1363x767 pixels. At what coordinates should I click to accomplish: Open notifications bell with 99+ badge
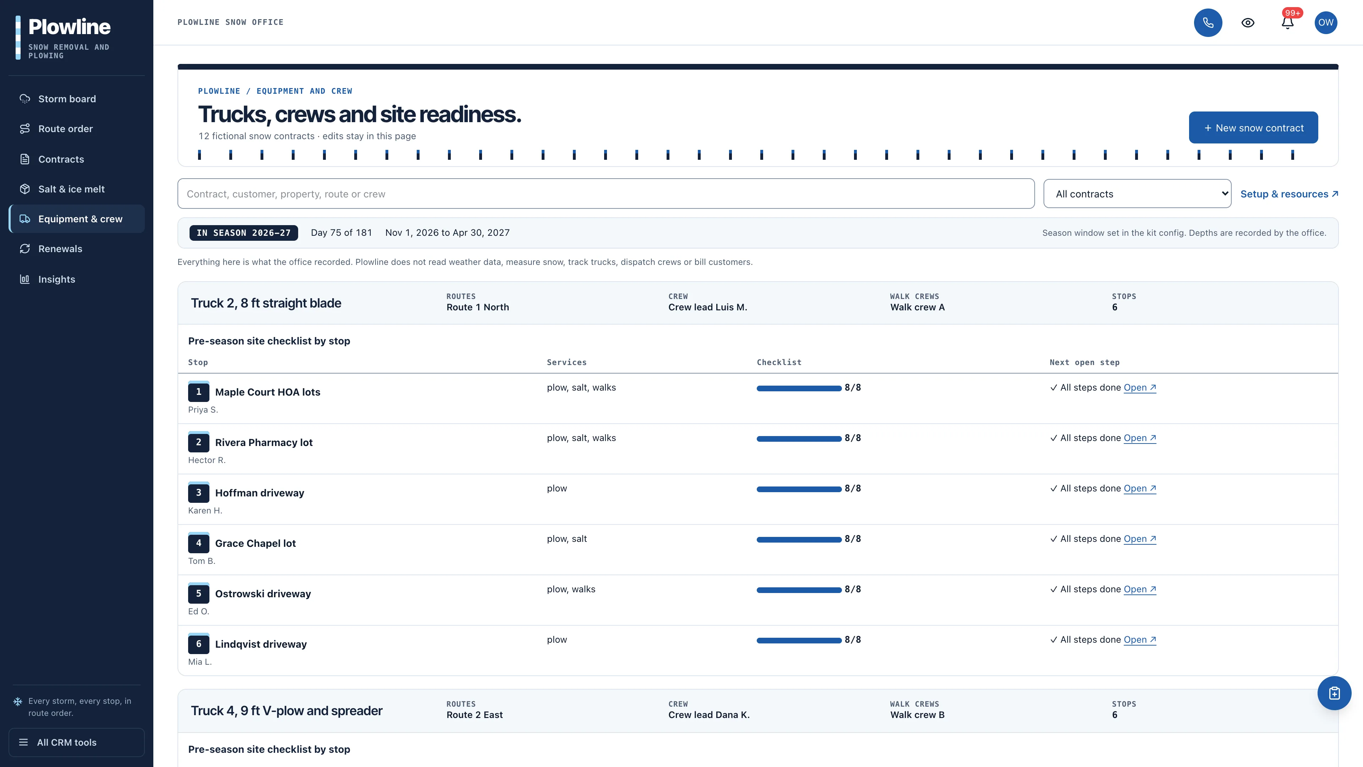pos(1287,23)
